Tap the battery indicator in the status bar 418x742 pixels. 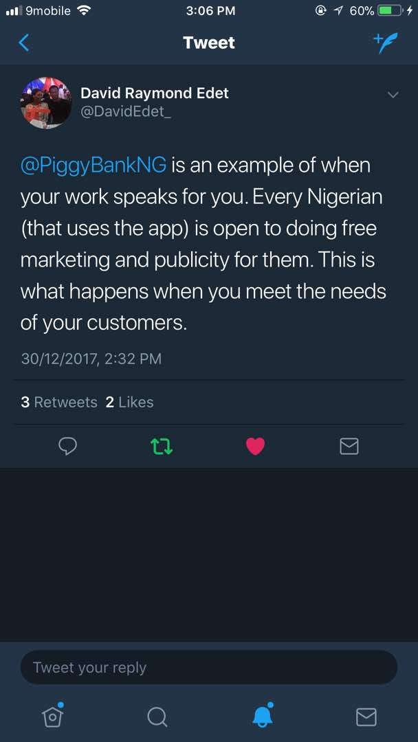pos(390,10)
